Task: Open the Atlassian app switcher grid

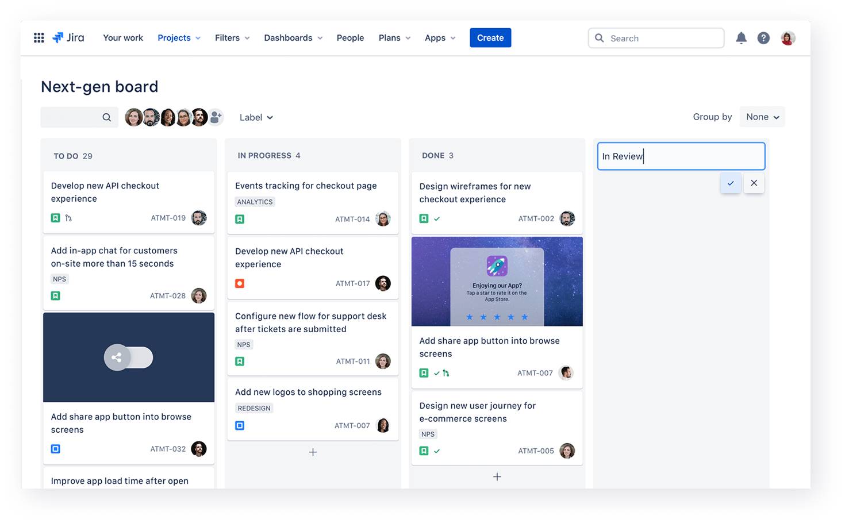Action: [x=39, y=37]
